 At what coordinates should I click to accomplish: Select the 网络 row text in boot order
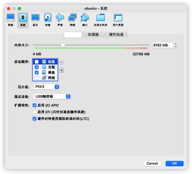tap(51, 78)
